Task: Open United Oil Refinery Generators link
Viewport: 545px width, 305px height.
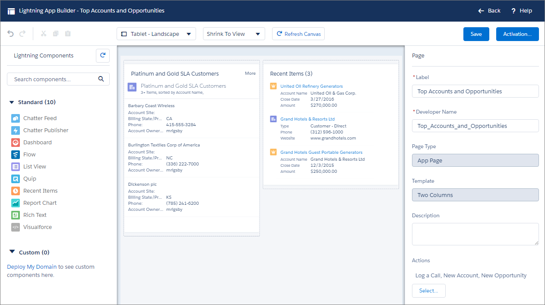Action: [311, 86]
